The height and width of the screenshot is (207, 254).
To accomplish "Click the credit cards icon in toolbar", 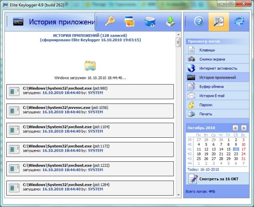I will click(x=129, y=21).
